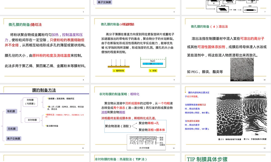Click the 如 PEG、醇类、酯类等 text on slide 10
The height and width of the screenshot is (162, 271).
tap(205, 72)
